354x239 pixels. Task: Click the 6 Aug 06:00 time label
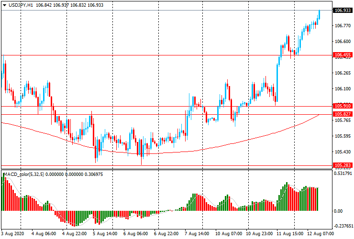coord(136,234)
